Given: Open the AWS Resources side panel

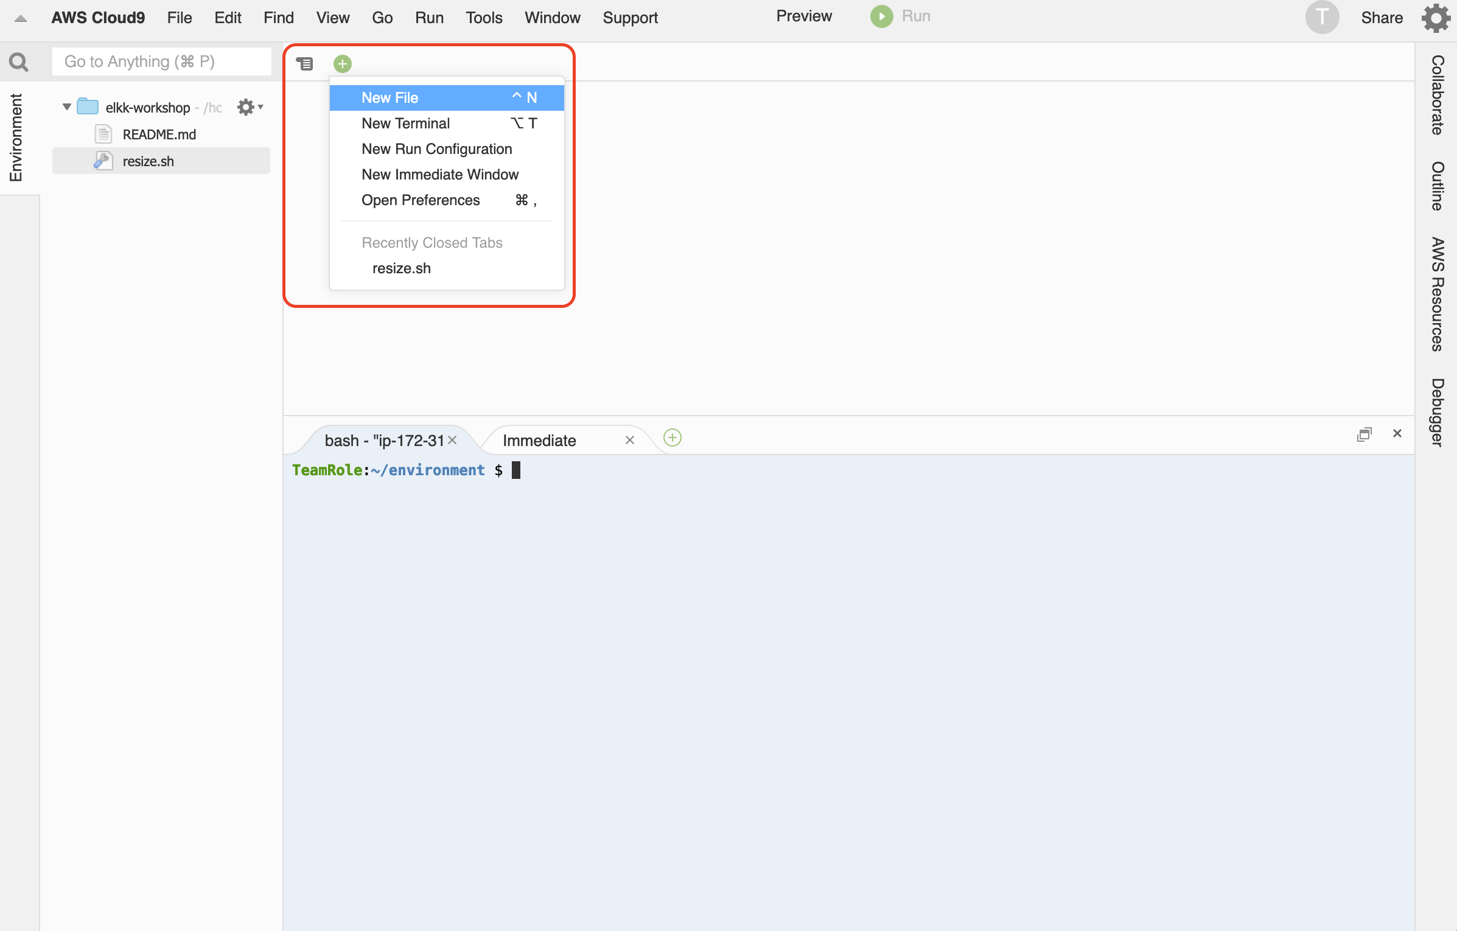Looking at the screenshot, I should coord(1437,294).
